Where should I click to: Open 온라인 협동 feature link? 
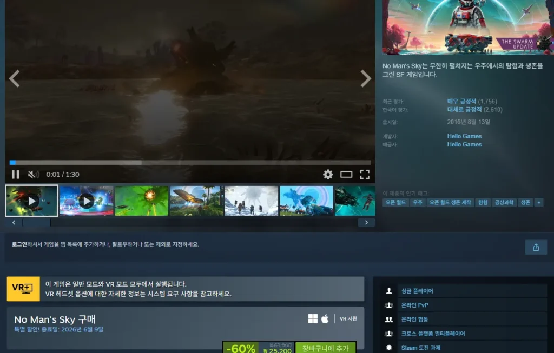(x=414, y=319)
